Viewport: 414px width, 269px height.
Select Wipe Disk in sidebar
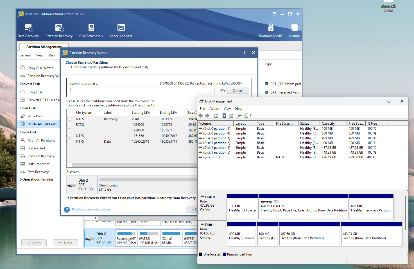[35, 116]
